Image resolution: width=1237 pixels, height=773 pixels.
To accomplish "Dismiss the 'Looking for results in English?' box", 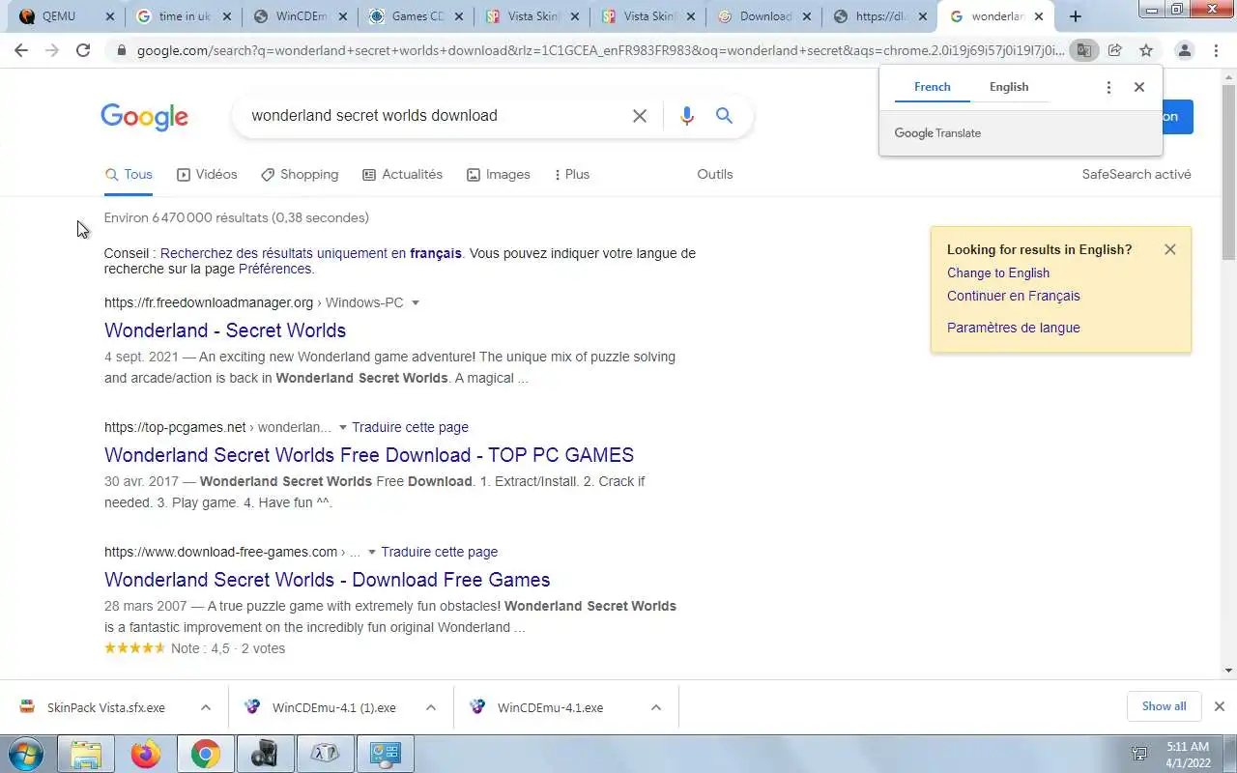I will click(1170, 249).
